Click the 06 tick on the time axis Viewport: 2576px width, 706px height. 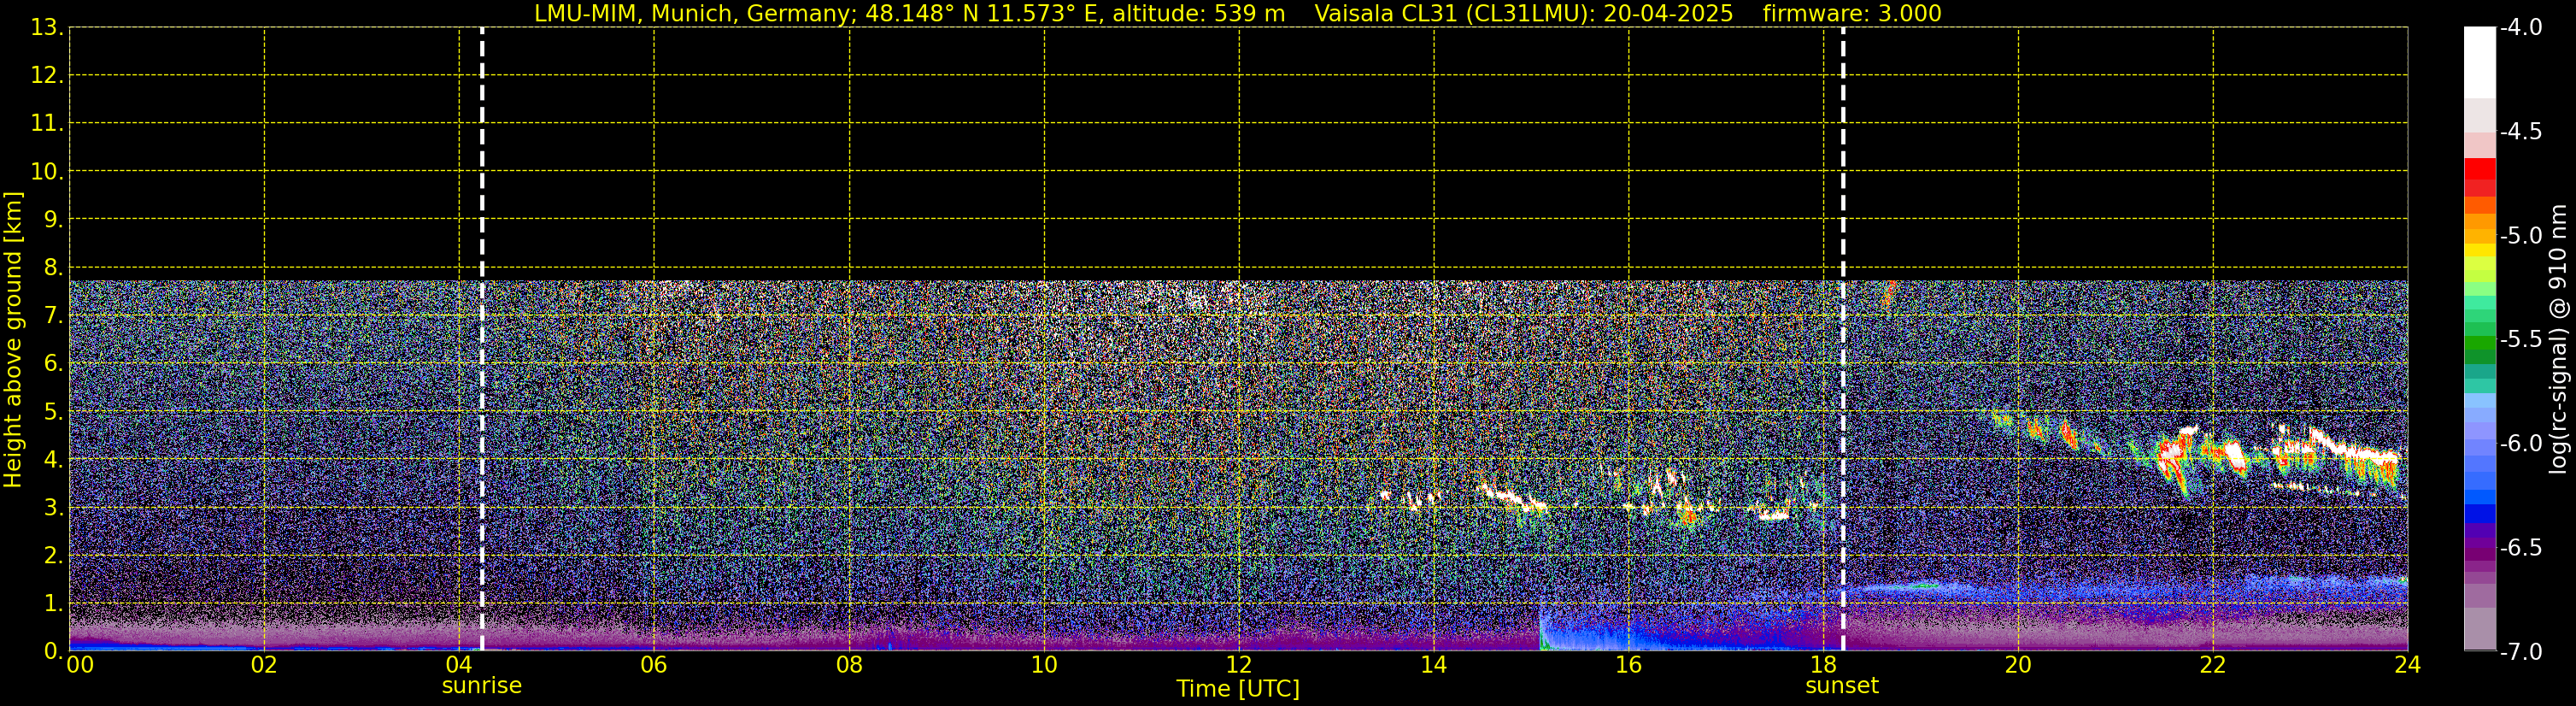[x=653, y=666]
